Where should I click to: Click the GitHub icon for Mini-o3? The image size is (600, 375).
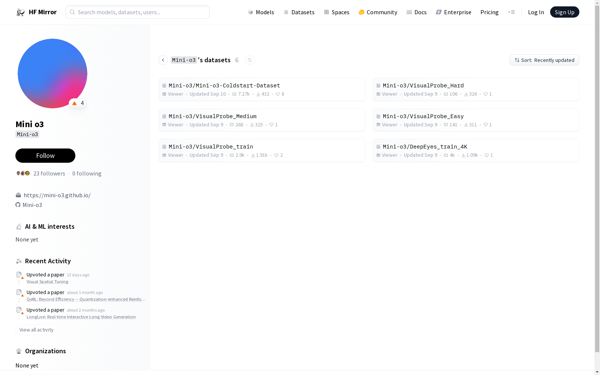(x=18, y=205)
